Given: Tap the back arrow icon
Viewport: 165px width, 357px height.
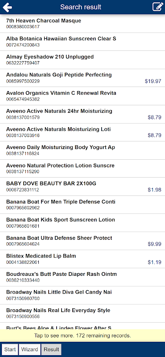Looking at the screenshot, I should tap(7, 7).
